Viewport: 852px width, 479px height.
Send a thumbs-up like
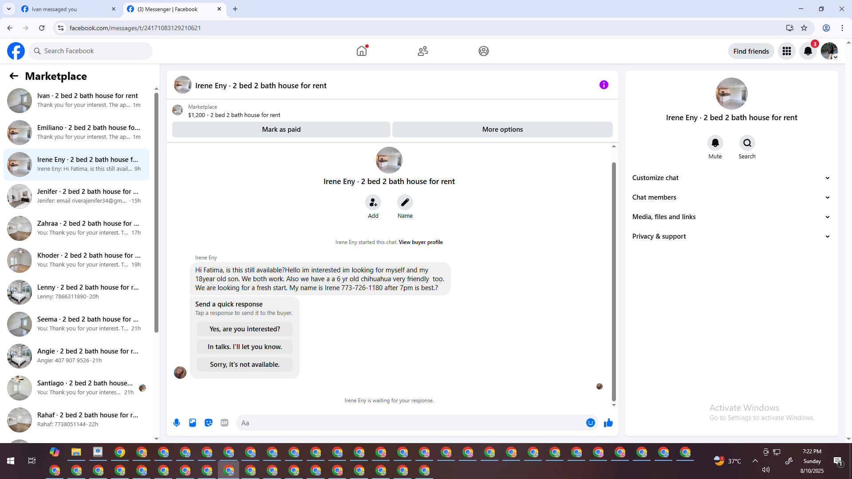tap(608, 423)
